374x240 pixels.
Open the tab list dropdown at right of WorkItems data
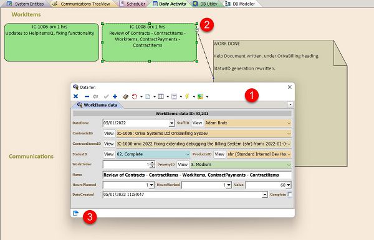point(290,104)
